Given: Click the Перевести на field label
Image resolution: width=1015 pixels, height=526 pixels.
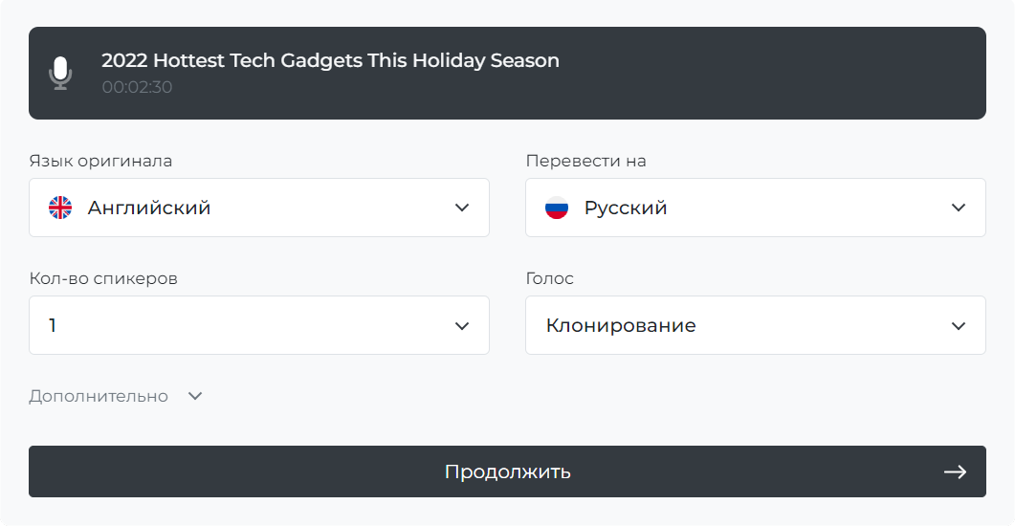Looking at the screenshot, I should coord(585,161).
